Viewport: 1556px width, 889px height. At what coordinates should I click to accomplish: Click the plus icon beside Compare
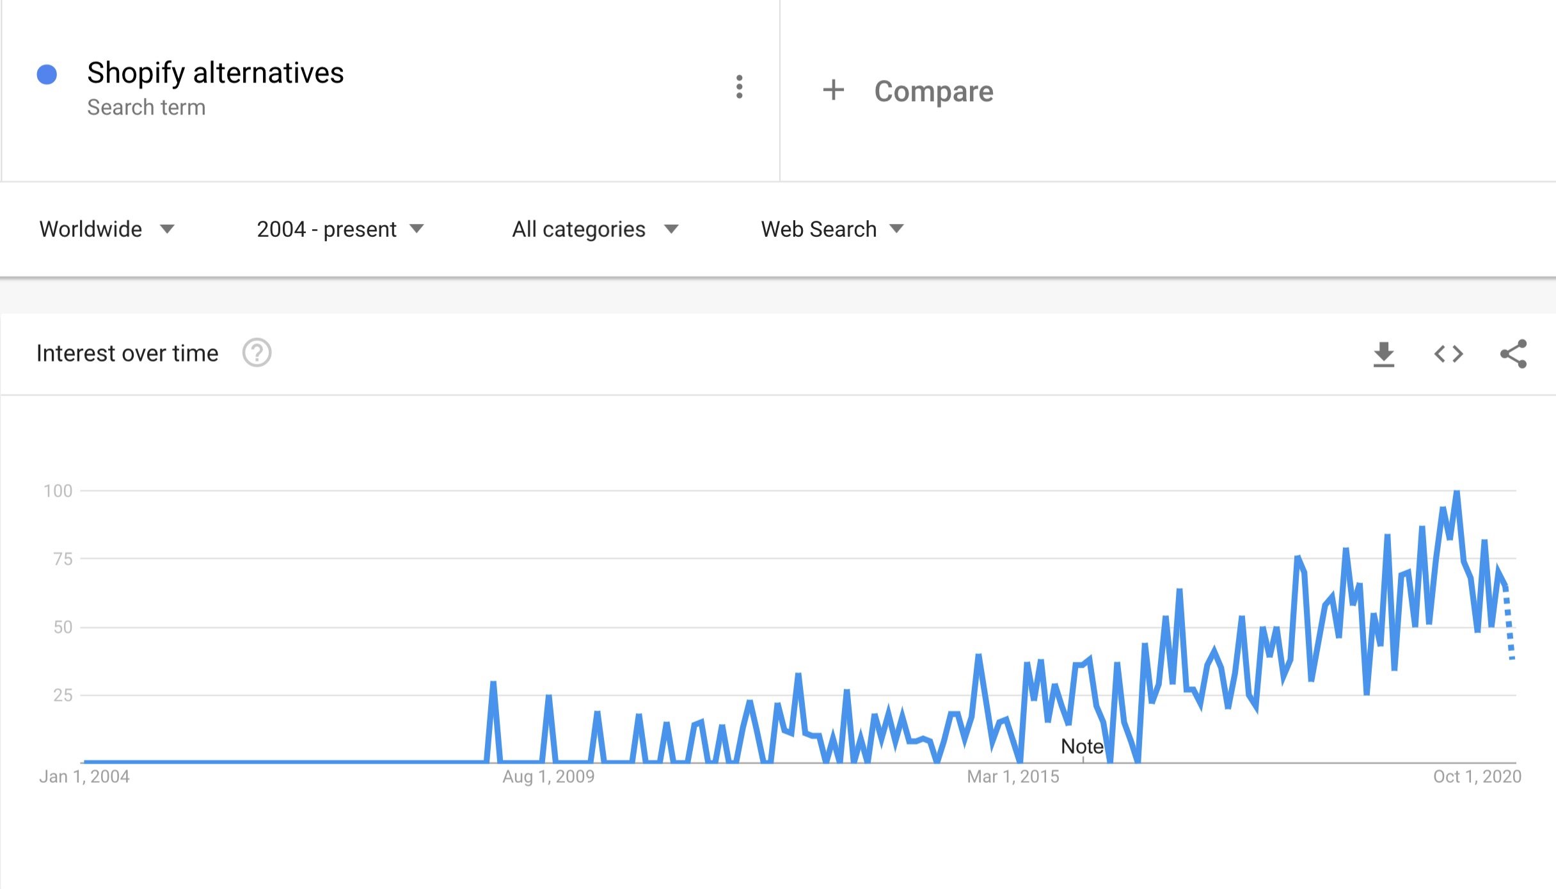point(833,90)
